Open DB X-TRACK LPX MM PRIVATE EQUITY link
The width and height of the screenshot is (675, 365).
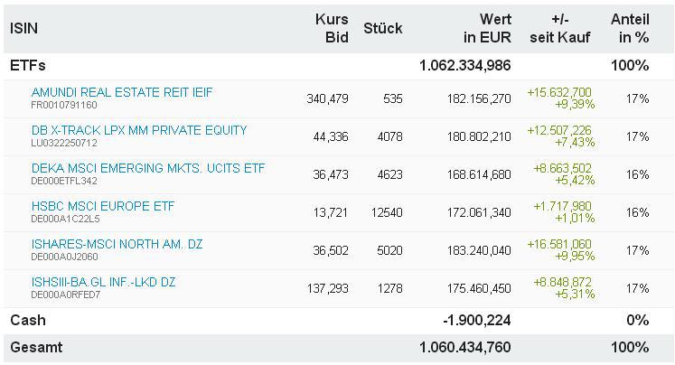coord(138,130)
